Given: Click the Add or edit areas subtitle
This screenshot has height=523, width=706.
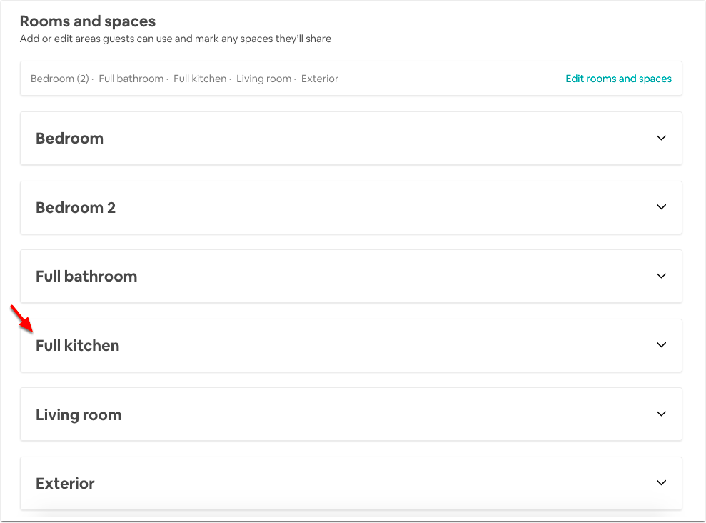Looking at the screenshot, I should [176, 39].
